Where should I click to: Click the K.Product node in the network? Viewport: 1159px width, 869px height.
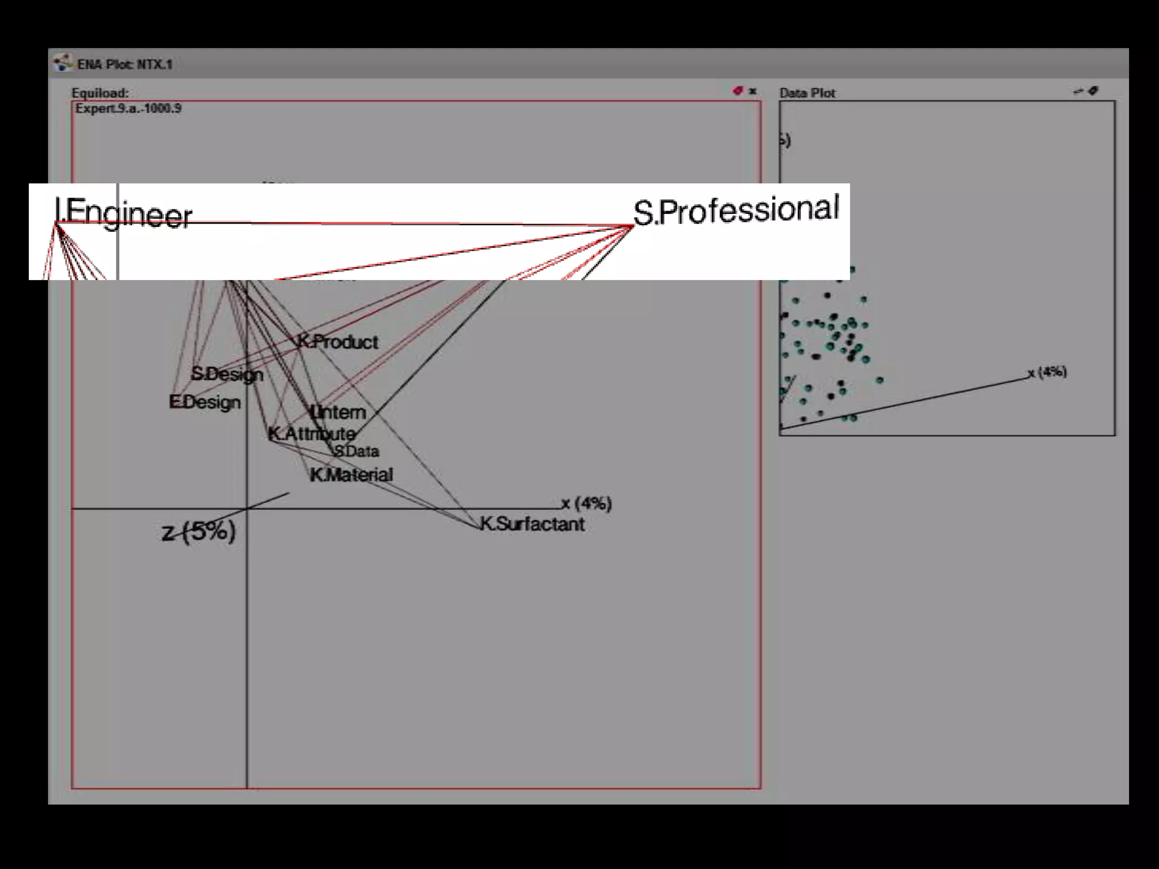click(338, 342)
